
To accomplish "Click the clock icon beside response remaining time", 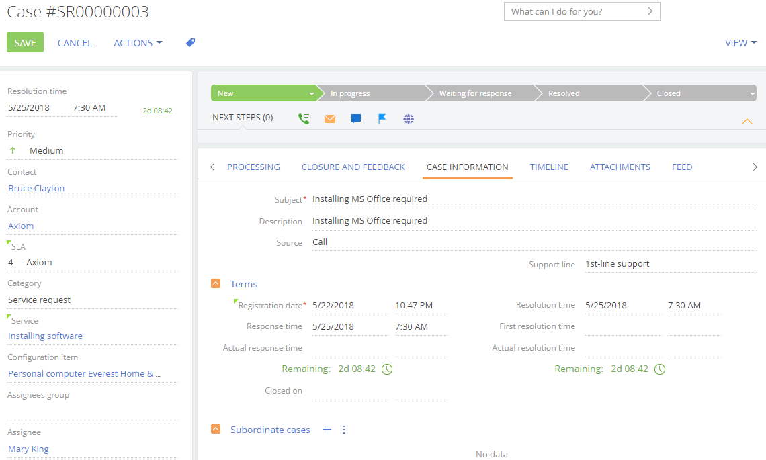I will click(x=387, y=369).
